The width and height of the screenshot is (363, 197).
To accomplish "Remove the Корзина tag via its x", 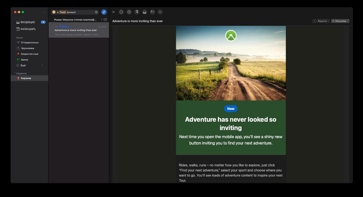I will 328,21.
